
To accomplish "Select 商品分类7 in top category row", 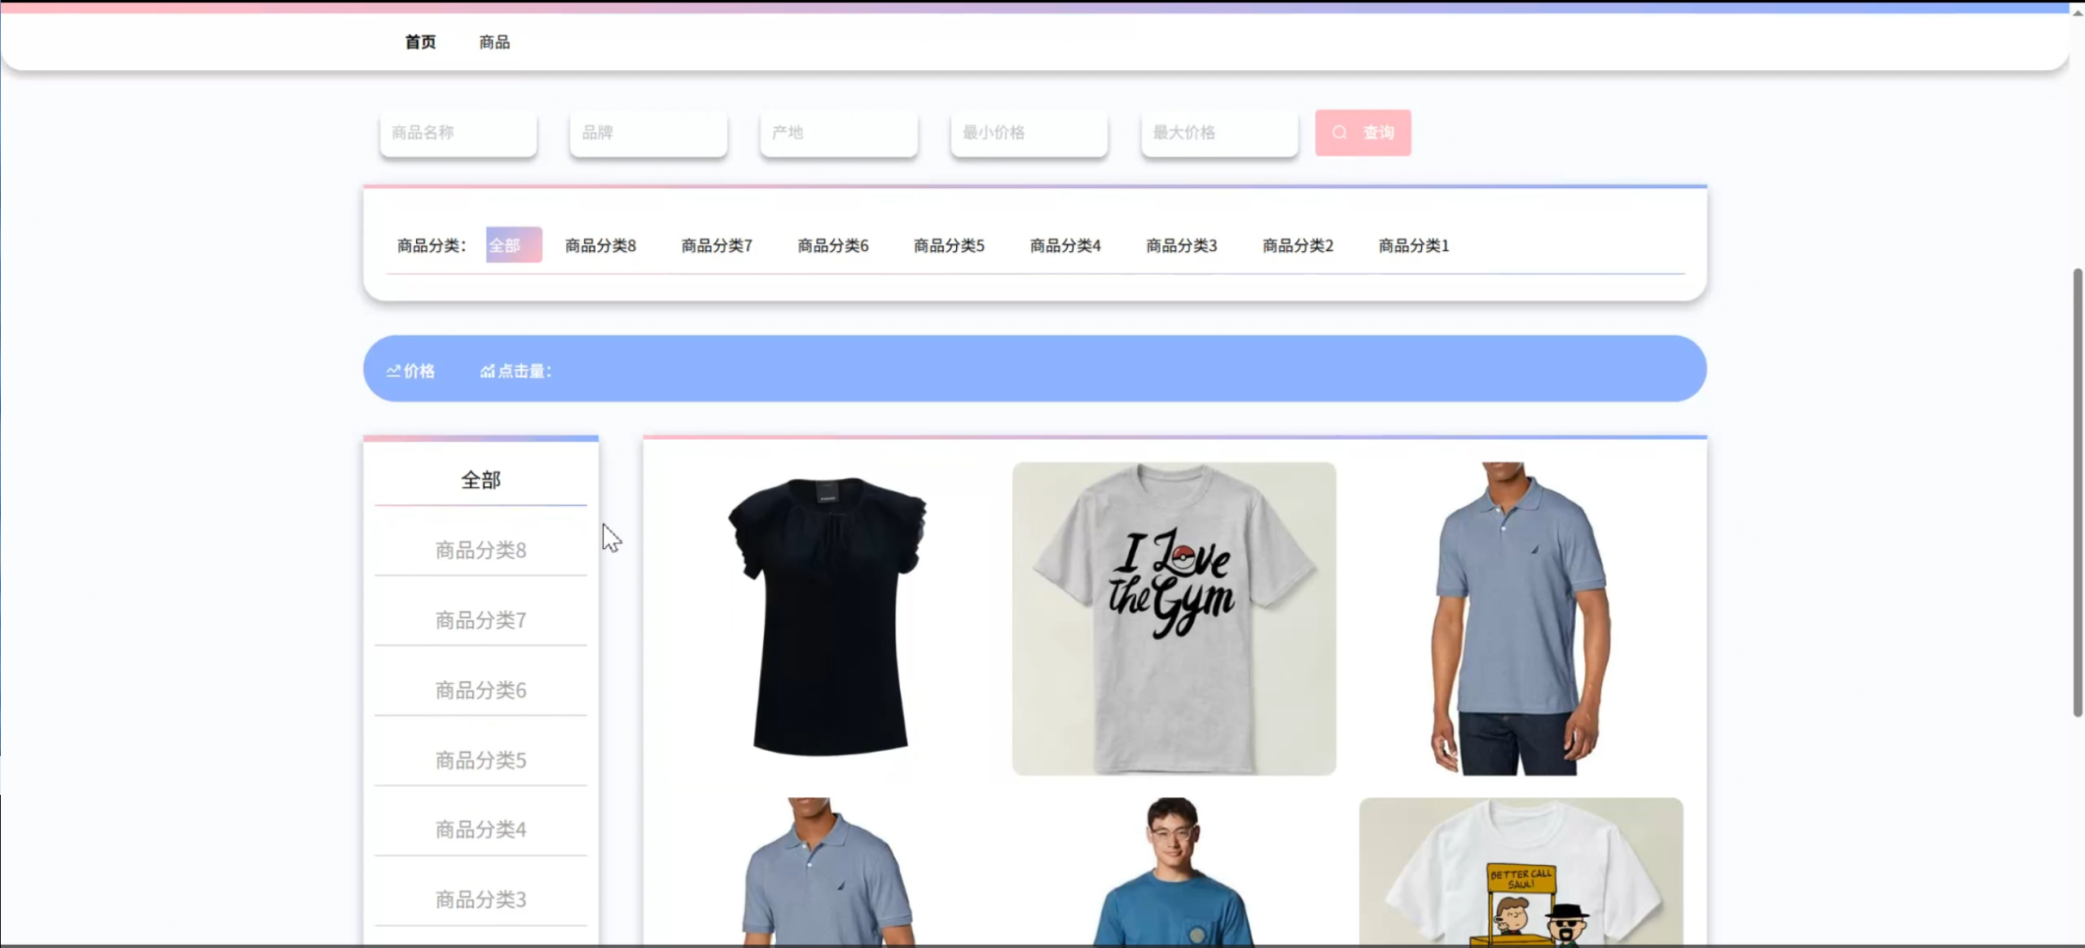I will [x=717, y=245].
